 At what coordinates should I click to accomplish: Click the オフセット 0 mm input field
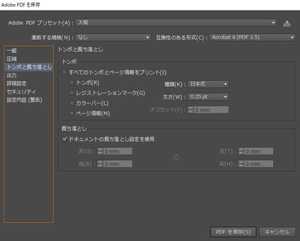[211, 110]
